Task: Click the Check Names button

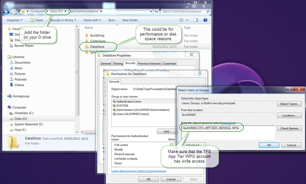Action: coord(289,128)
